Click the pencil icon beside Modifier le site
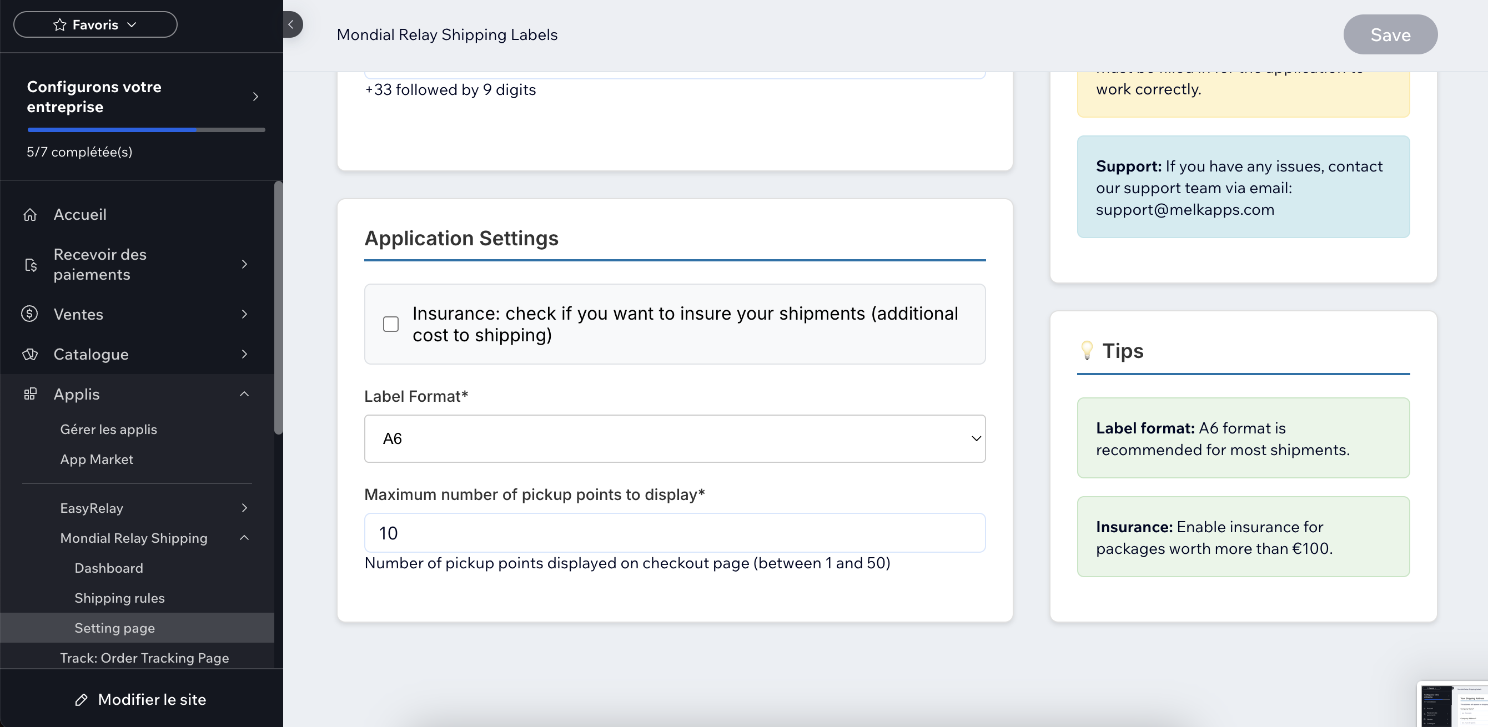Image resolution: width=1488 pixels, height=727 pixels. coord(83,699)
